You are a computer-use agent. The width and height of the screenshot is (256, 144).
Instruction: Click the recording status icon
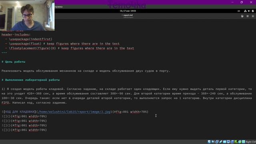pos(232,142)
